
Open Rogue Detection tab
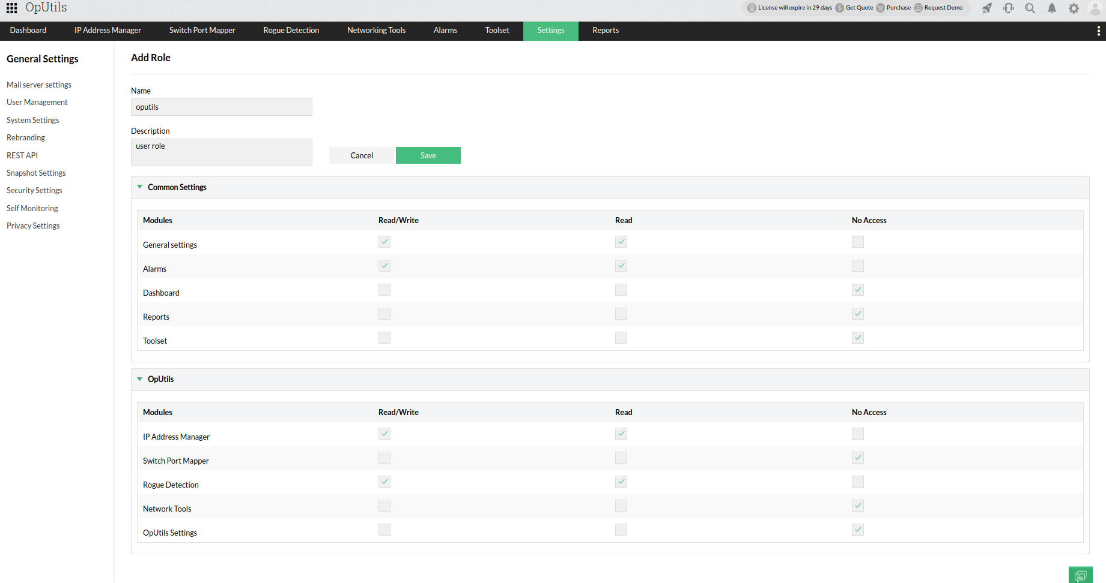[x=291, y=31]
